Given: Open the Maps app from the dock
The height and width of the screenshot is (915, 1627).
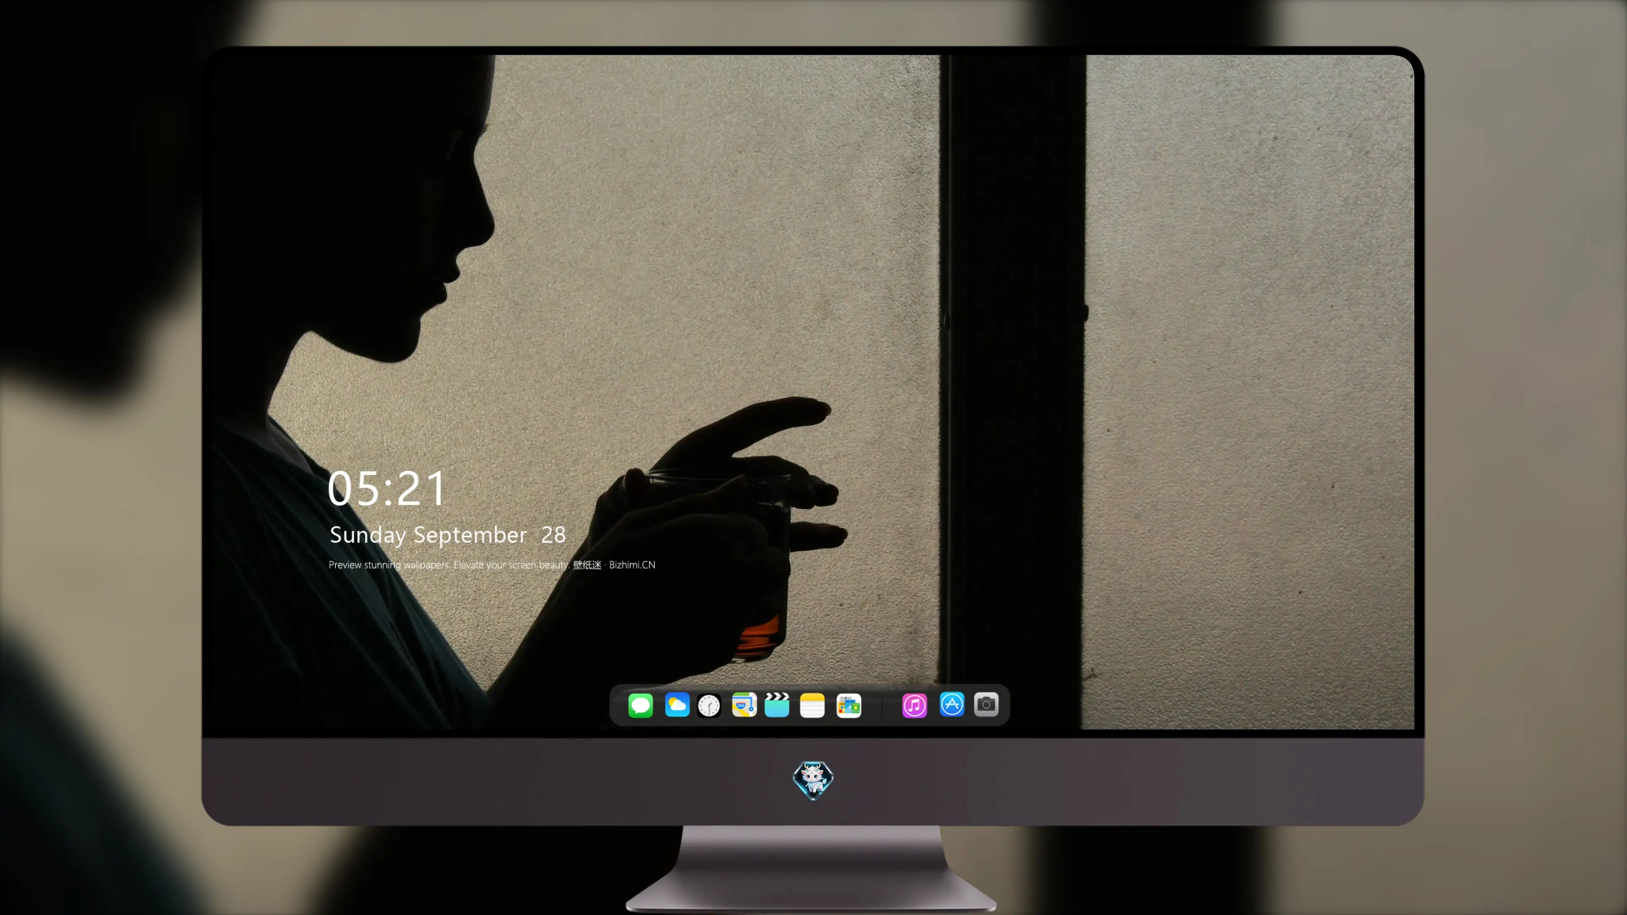Looking at the screenshot, I should tap(744, 705).
